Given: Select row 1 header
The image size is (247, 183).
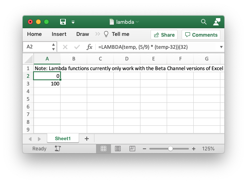Looking at the screenshot, I should (28, 69).
